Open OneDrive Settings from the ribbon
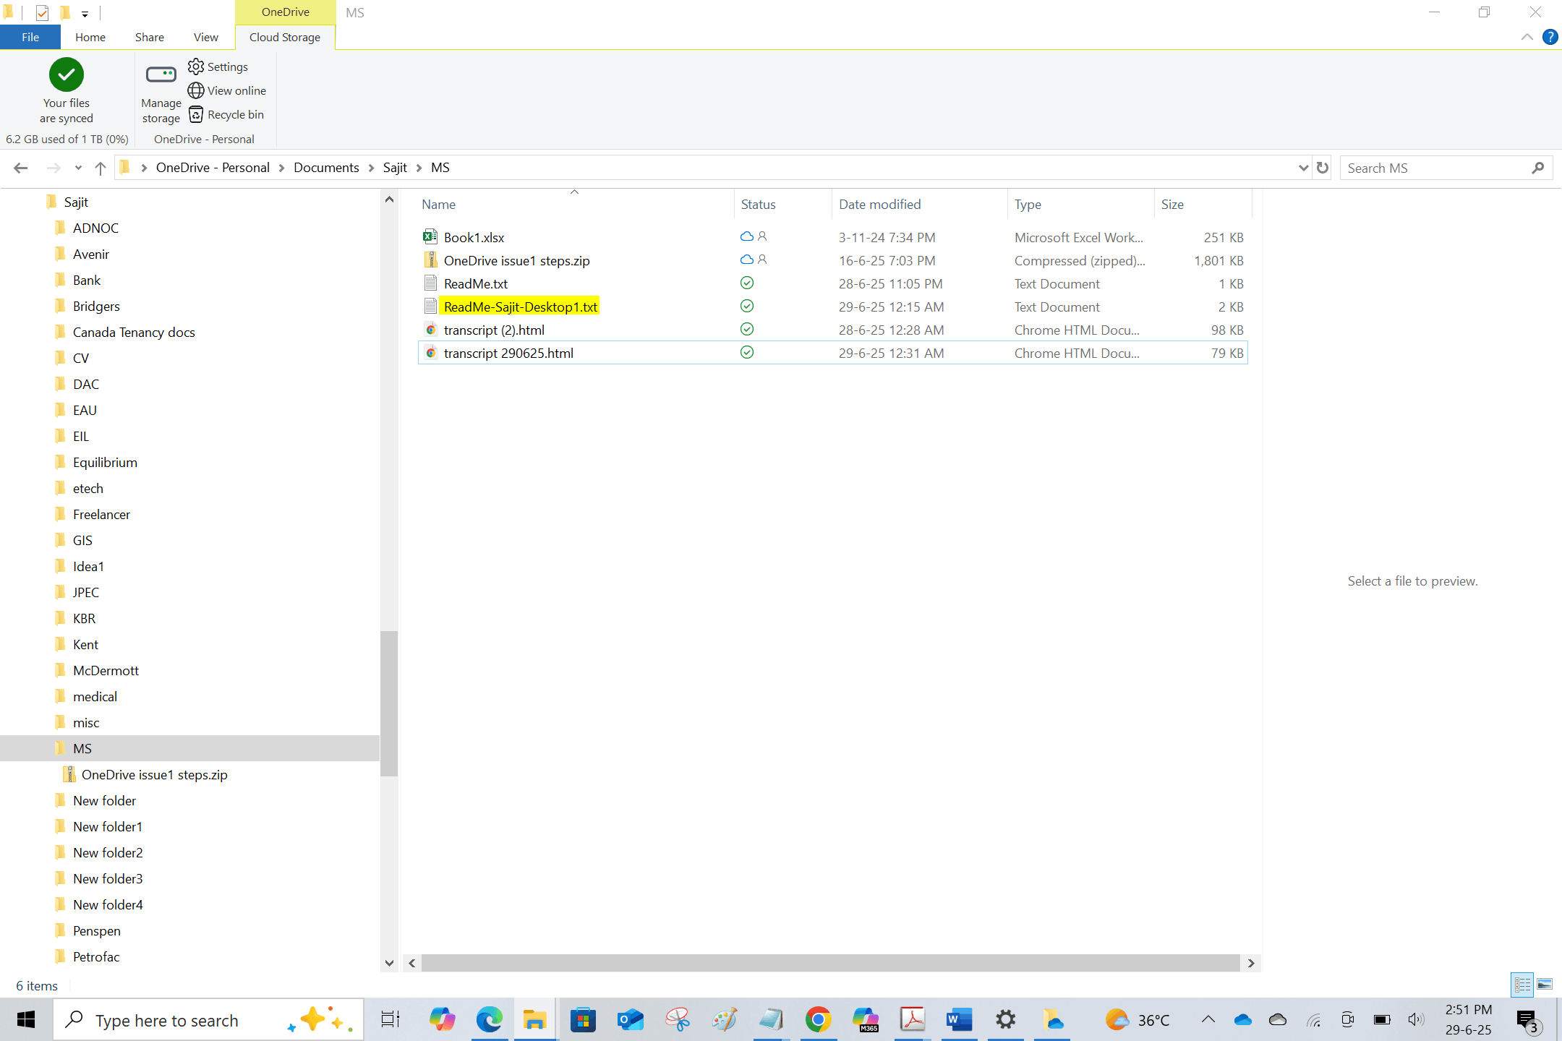The width and height of the screenshot is (1562, 1041). (x=217, y=67)
